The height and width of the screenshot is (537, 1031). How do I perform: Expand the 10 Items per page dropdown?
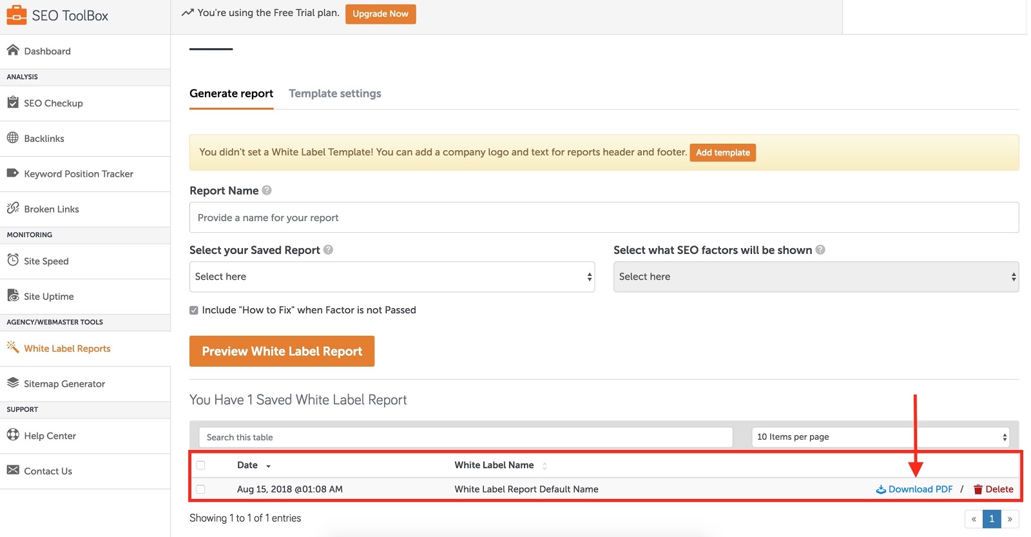click(x=880, y=437)
